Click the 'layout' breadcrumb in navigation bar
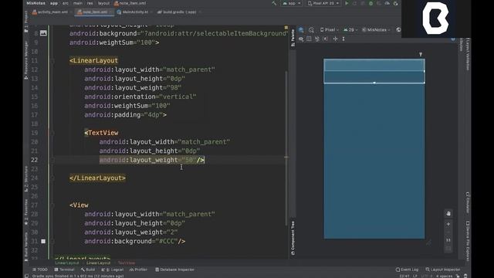This screenshot has height=278, width=494. tap(103, 3)
